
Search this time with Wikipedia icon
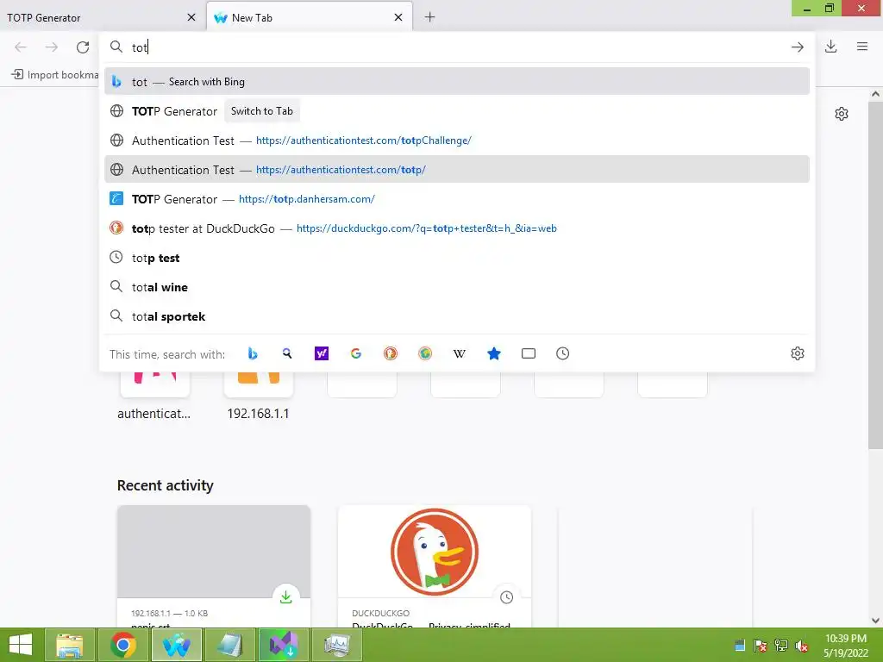coord(460,353)
